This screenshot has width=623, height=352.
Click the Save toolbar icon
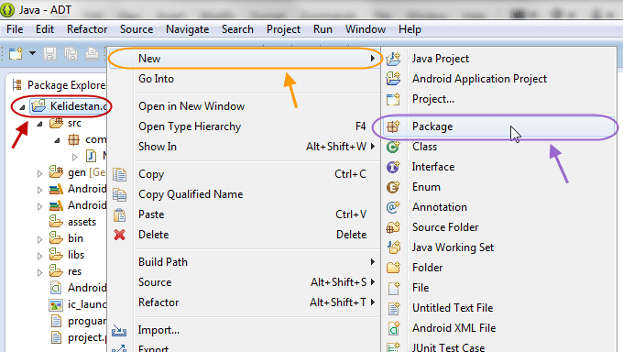(x=49, y=54)
